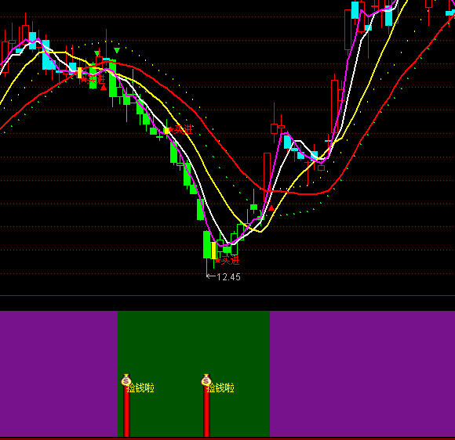Click red up-triangle below first 买进 label
The image size is (455, 440).
104,87
